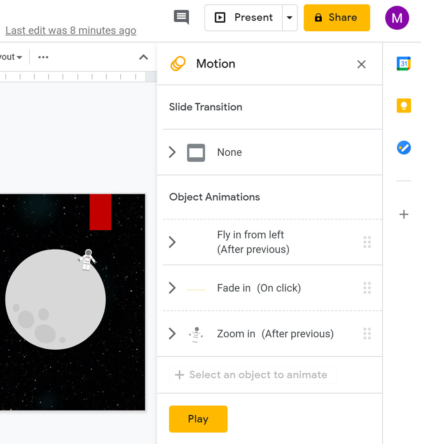
Task: Play the slide animations
Action: (x=198, y=419)
